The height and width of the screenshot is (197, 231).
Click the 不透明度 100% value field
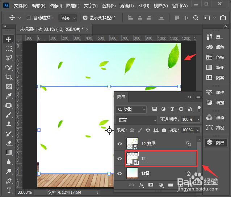(x=188, y=119)
